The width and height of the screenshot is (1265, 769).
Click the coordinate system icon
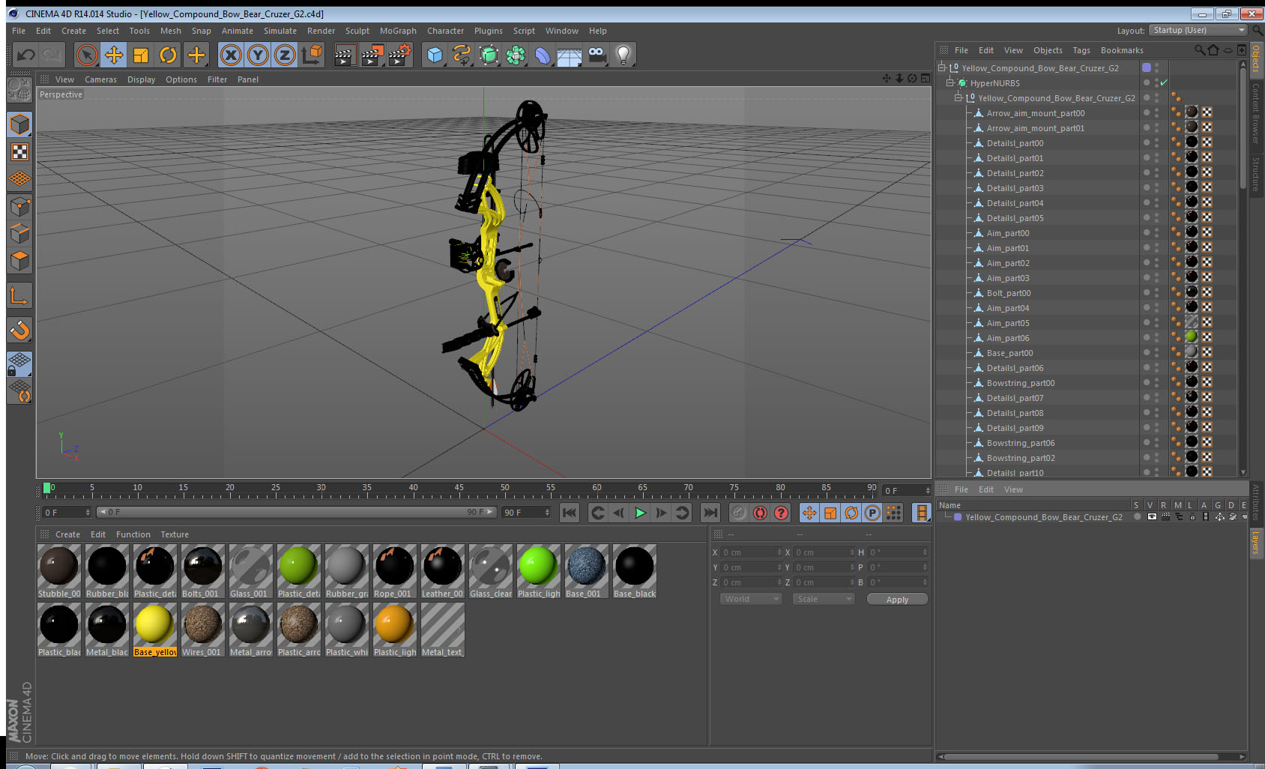pos(312,55)
